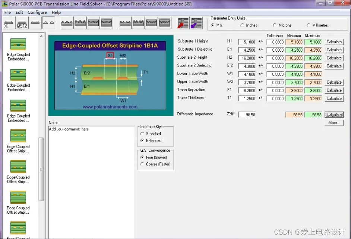Select the single-ended trace structure icon
Image resolution: width=351 pixels, height=239 pixels.
coord(35,23)
